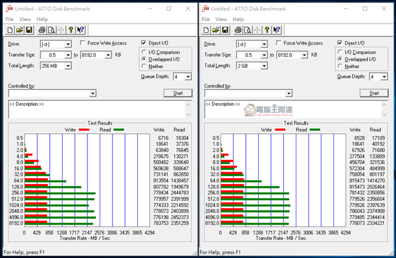Minimize the right ATTO window
The image size is (396, 258).
tap(346, 8)
